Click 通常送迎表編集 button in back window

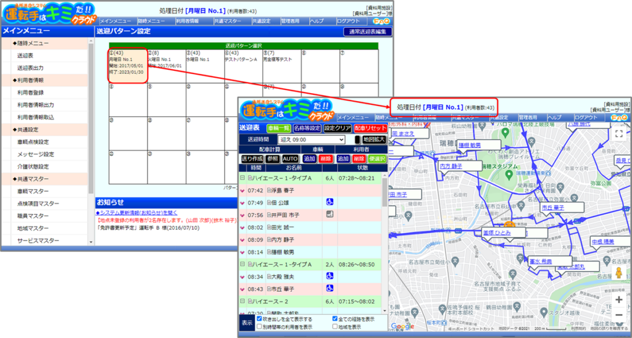(368, 32)
